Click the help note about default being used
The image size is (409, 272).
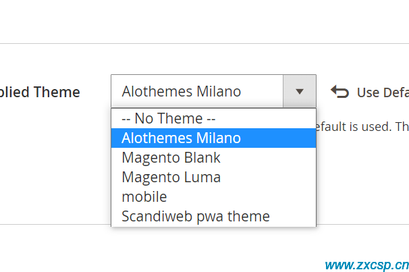pyautogui.click(x=362, y=127)
